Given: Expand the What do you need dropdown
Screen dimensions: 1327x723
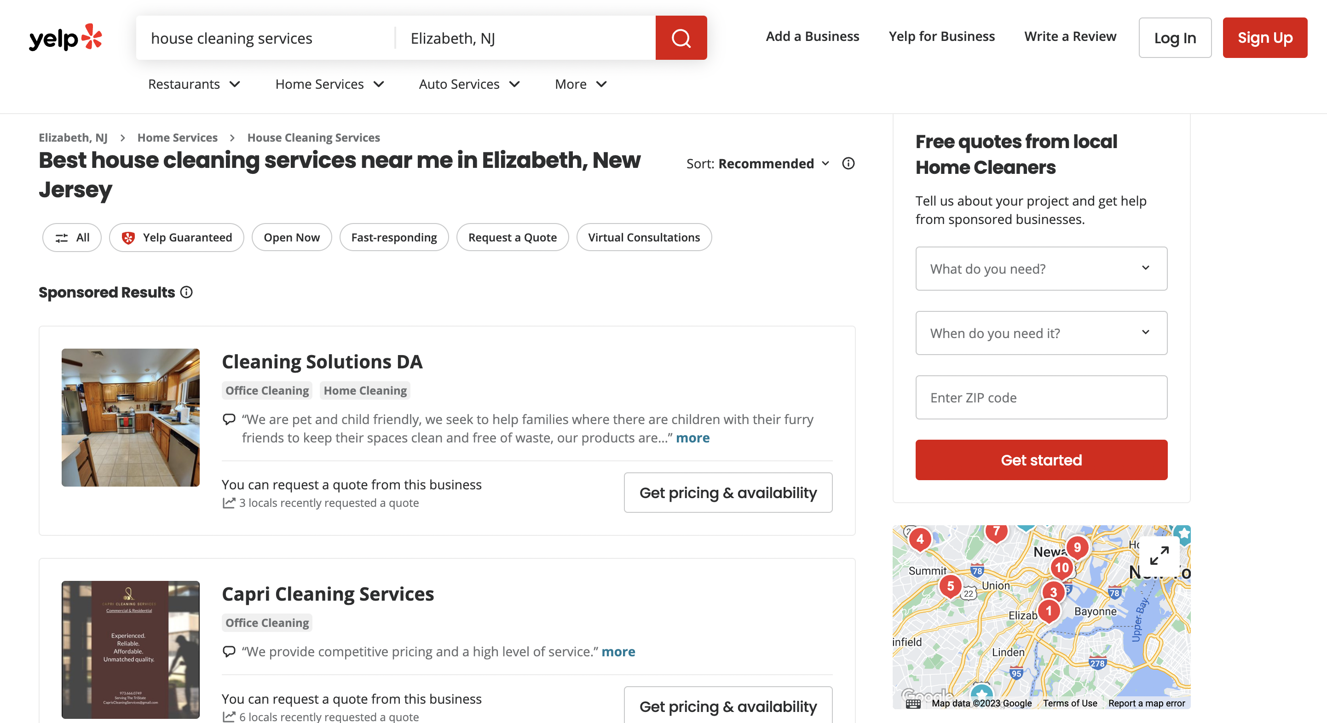Looking at the screenshot, I should [x=1041, y=268].
